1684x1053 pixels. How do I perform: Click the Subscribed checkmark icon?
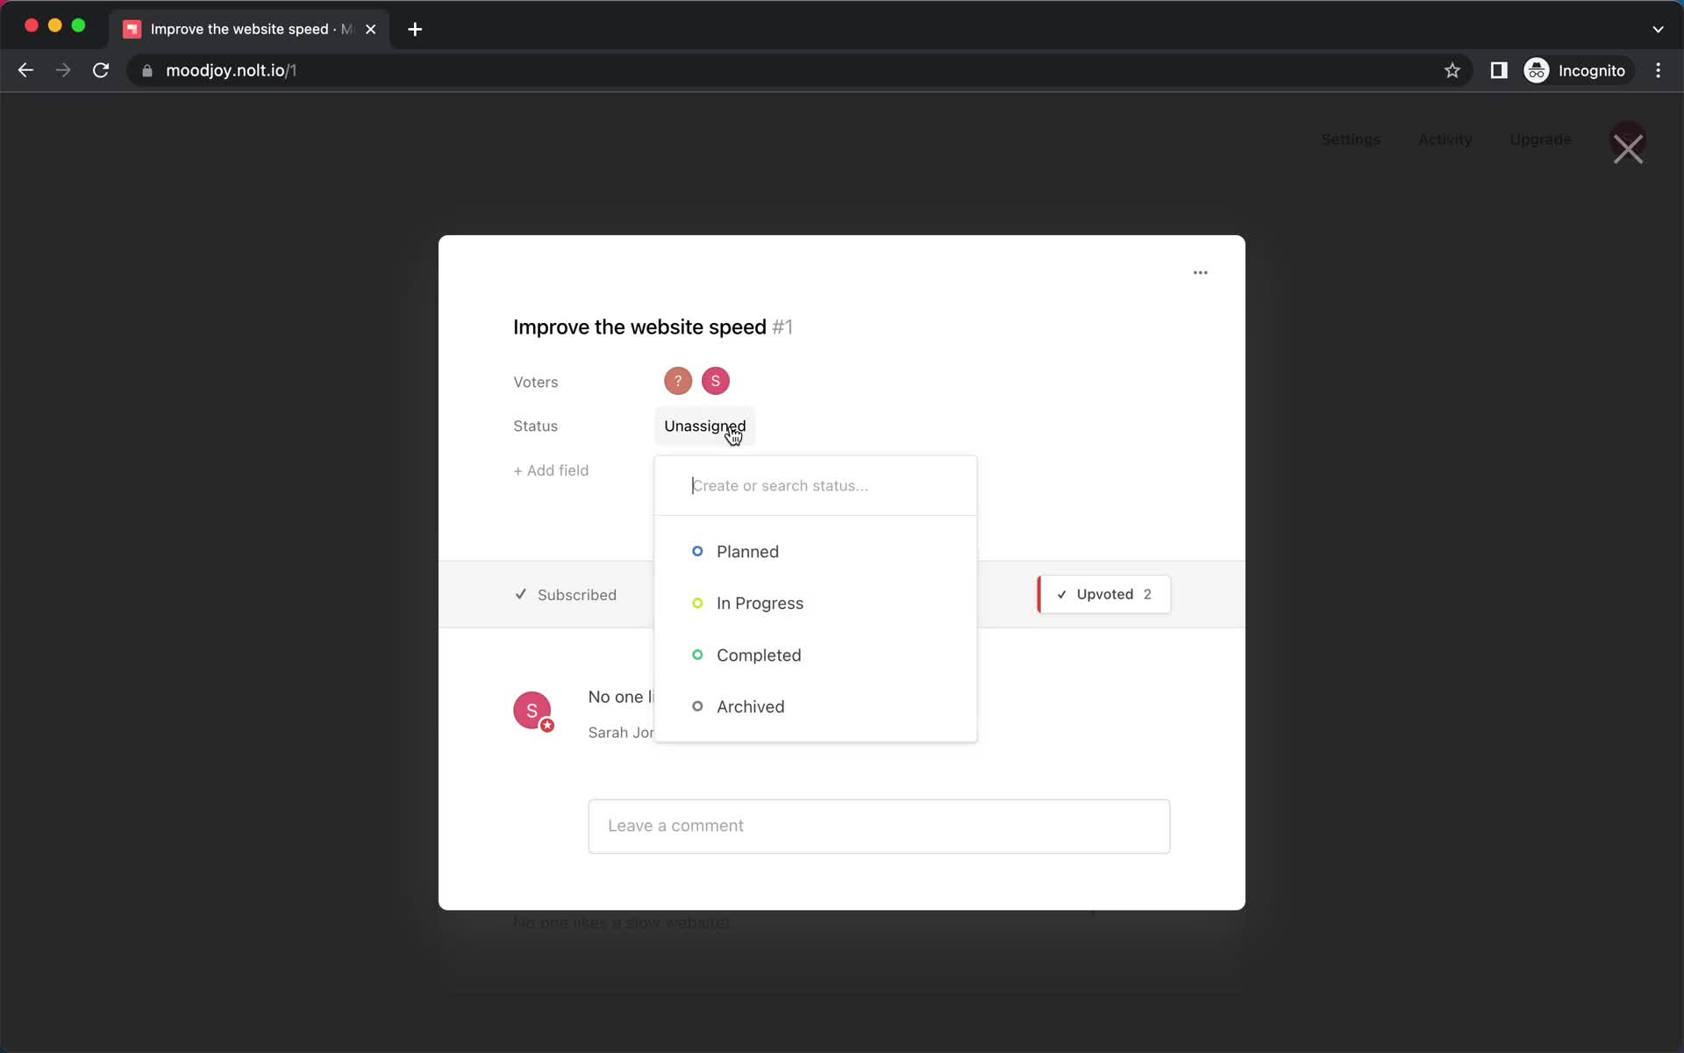pyautogui.click(x=521, y=593)
